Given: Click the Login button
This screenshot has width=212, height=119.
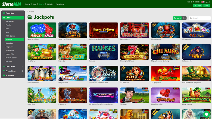Looking at the screenshot, I should tap(198, 6).
